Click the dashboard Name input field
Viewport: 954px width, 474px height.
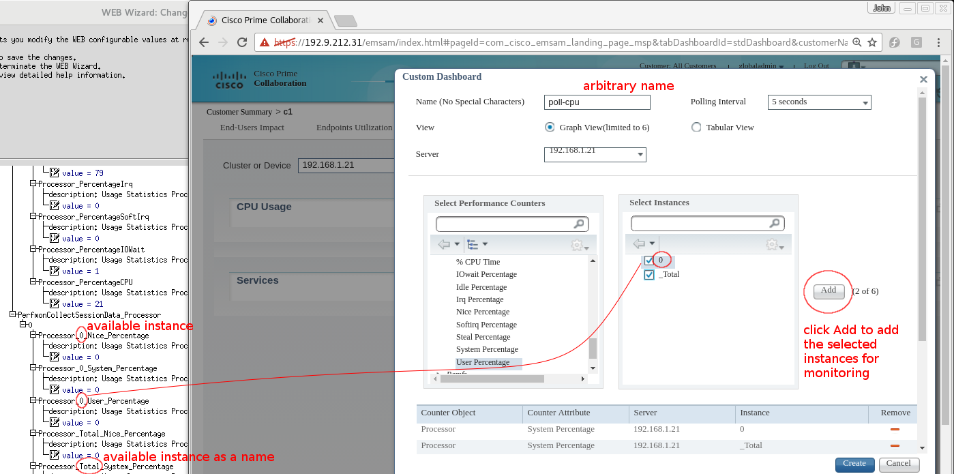coord(597,102)
